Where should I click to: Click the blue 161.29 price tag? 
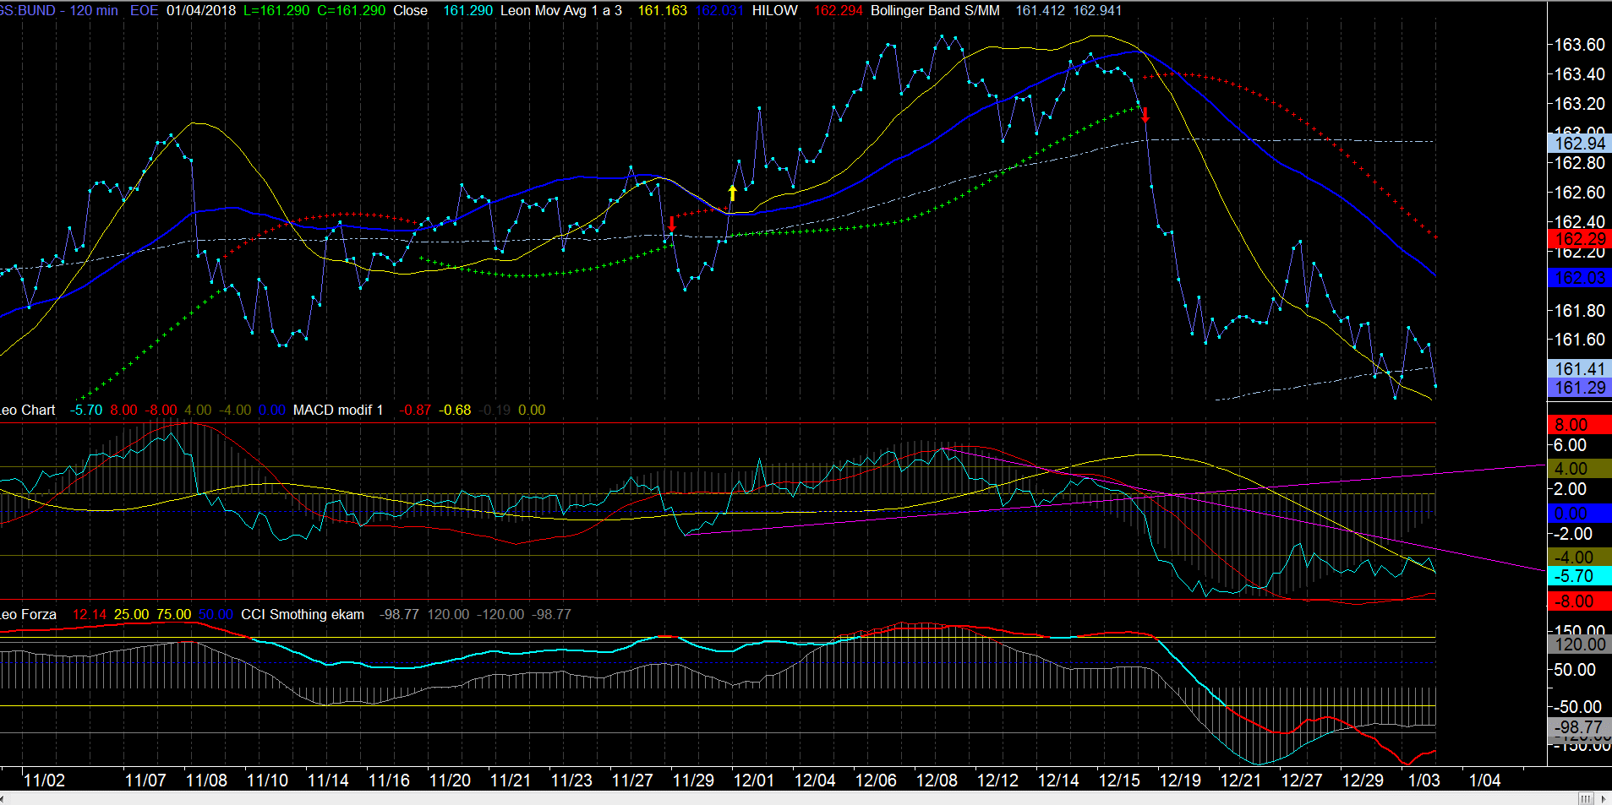1580,388
